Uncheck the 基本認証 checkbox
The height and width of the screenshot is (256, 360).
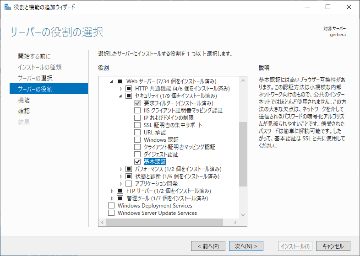137,162
